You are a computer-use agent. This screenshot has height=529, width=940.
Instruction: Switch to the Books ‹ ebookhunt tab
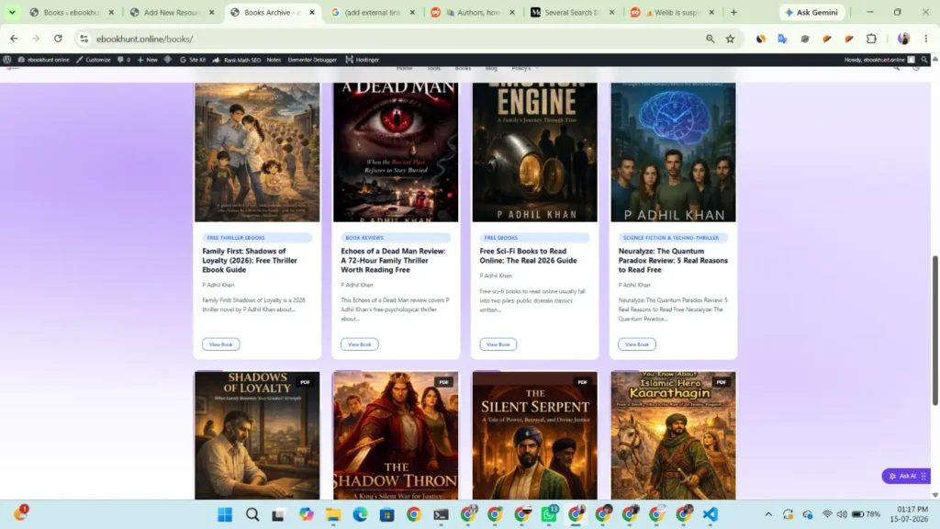(x=71, y=12)
